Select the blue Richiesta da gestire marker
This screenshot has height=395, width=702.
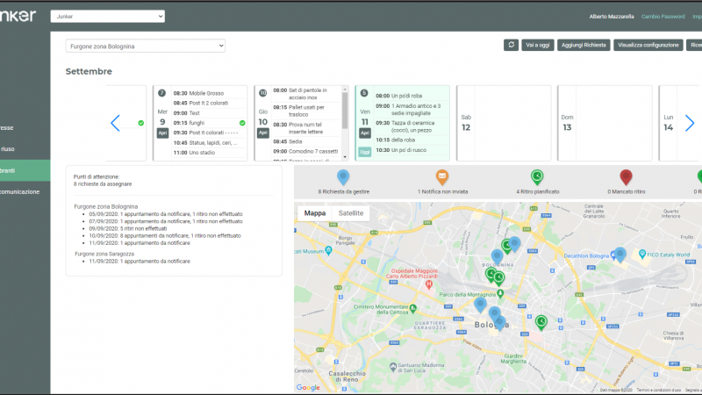[343, 177]
